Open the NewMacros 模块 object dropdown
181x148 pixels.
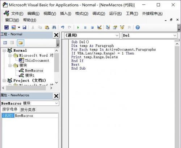click(56, 103)
